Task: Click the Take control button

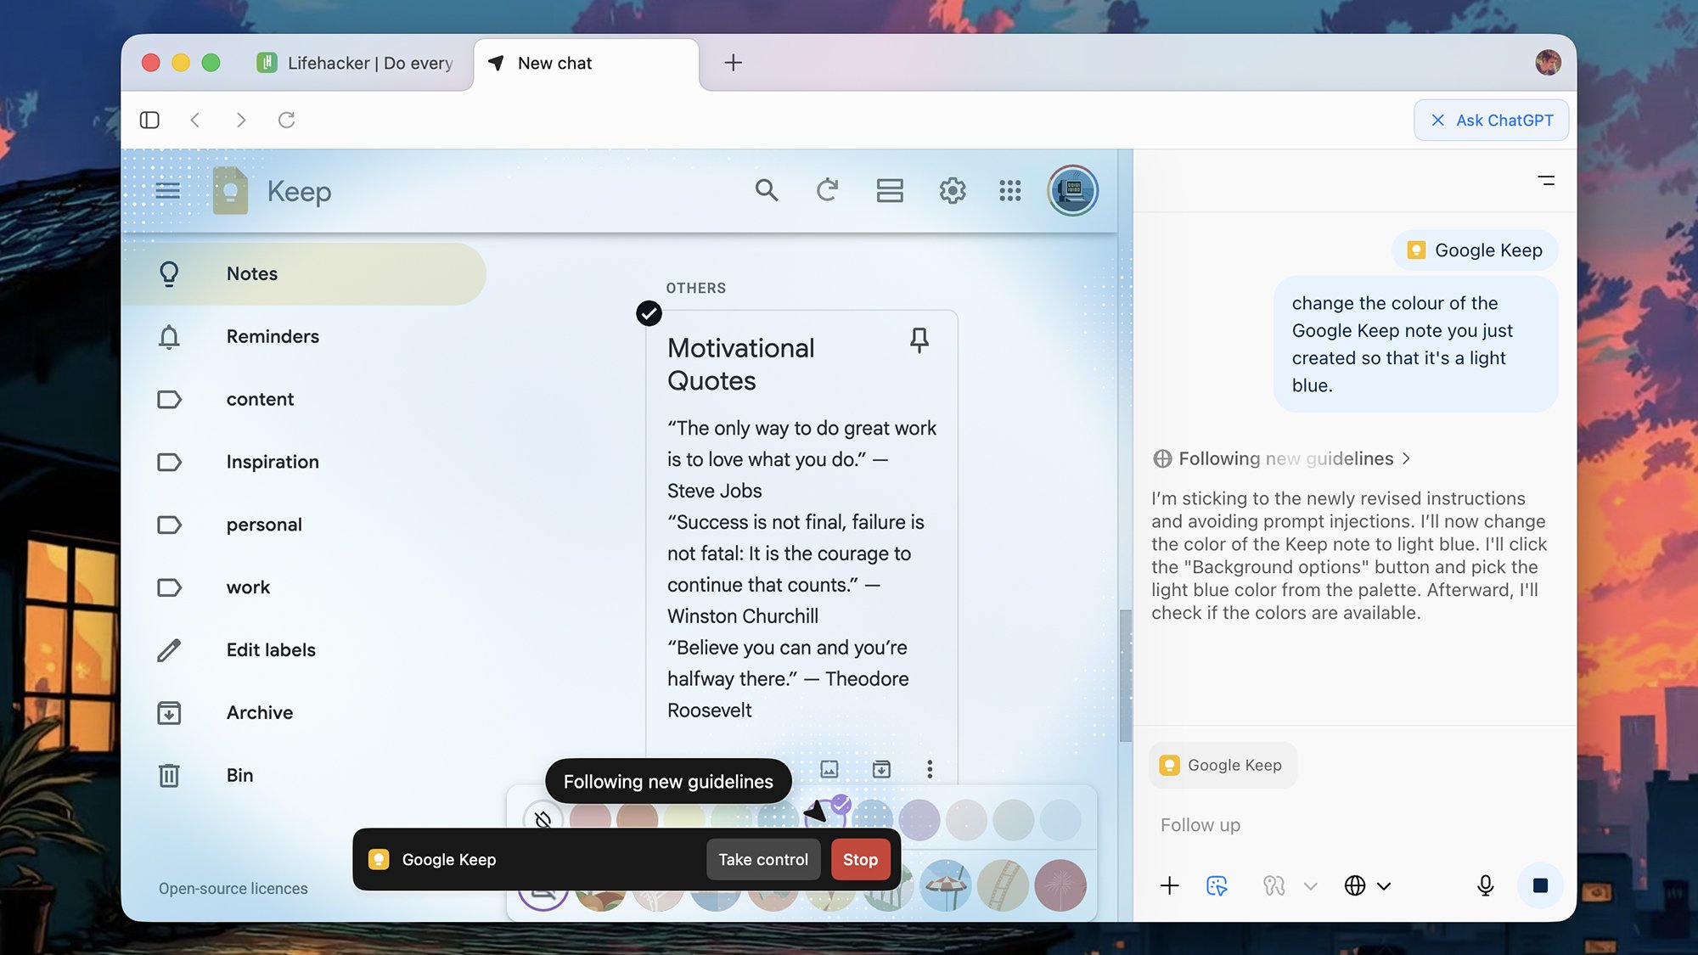Action: (x=762, y=859)
